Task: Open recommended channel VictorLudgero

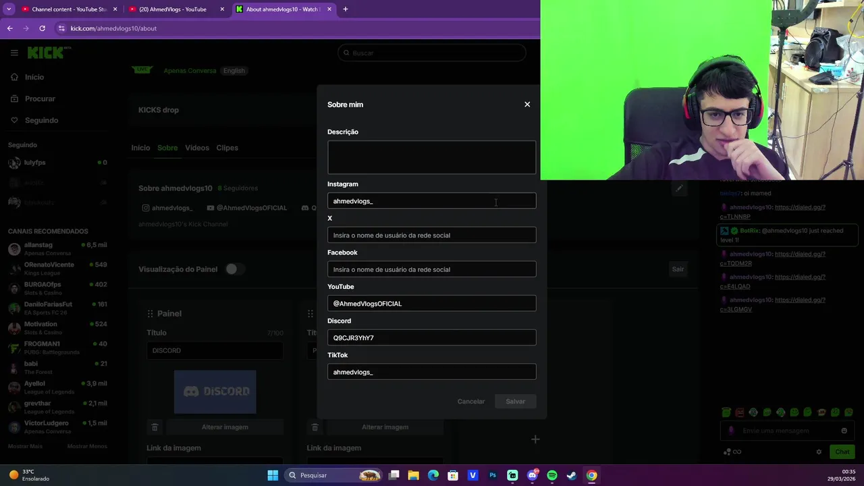Action: click(x=57, y=427)
